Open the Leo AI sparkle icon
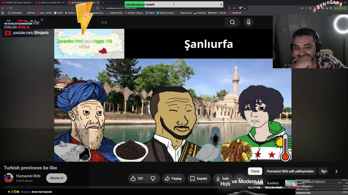The image size is (348, 195). [327, 8]
